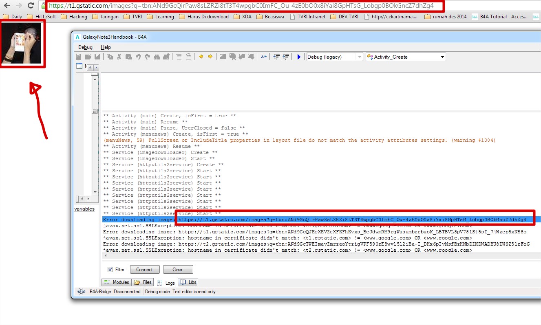541x325 pixels.
Task: Open the Learning bookmarks folder
Action: [x=160, y=17]
